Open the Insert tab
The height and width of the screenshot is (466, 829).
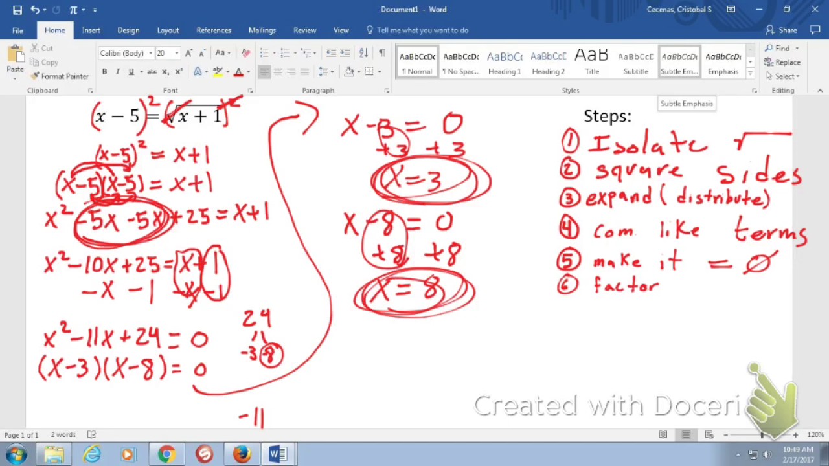point(91,30)
